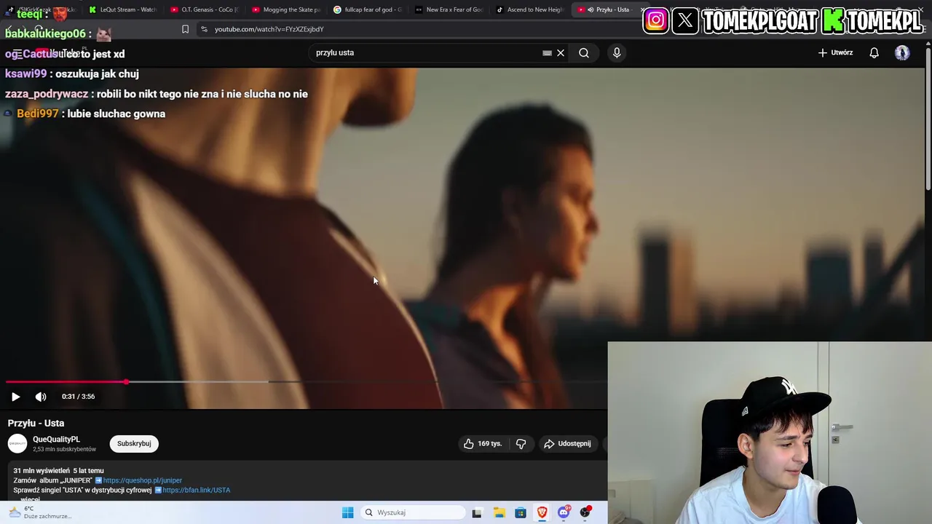Click the page vertical scrollbar

928,120
